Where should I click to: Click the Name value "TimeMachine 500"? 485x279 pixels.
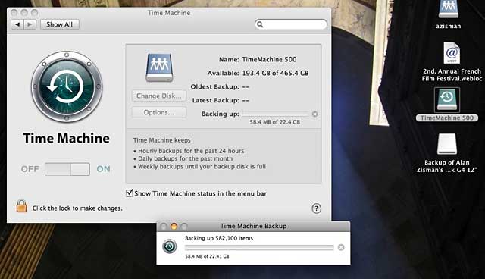(269, 59)
